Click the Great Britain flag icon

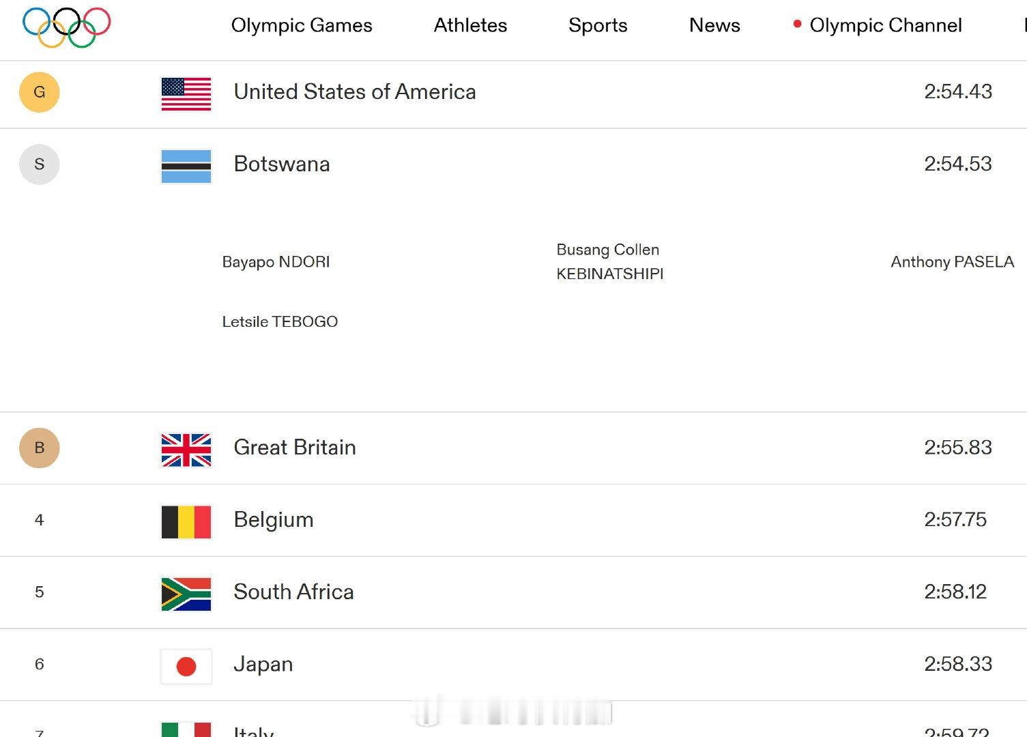point(186,450)
